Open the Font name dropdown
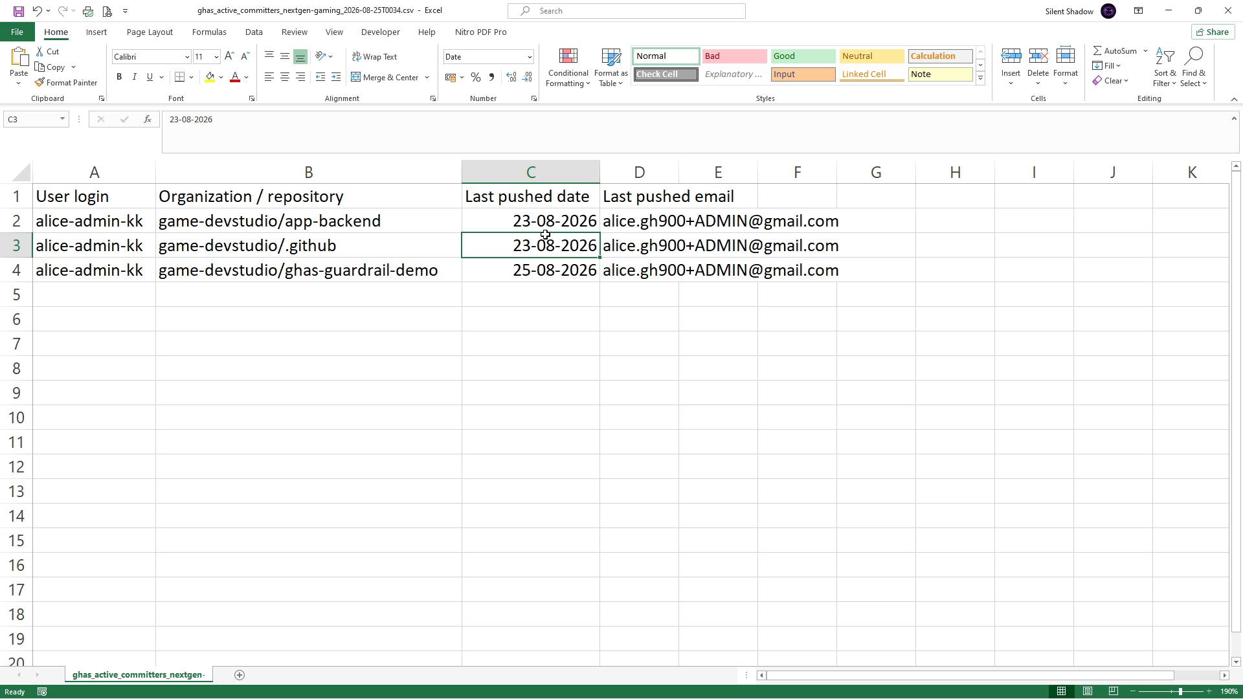This screenshot has width=1243, height=699. tap(187, 57)
